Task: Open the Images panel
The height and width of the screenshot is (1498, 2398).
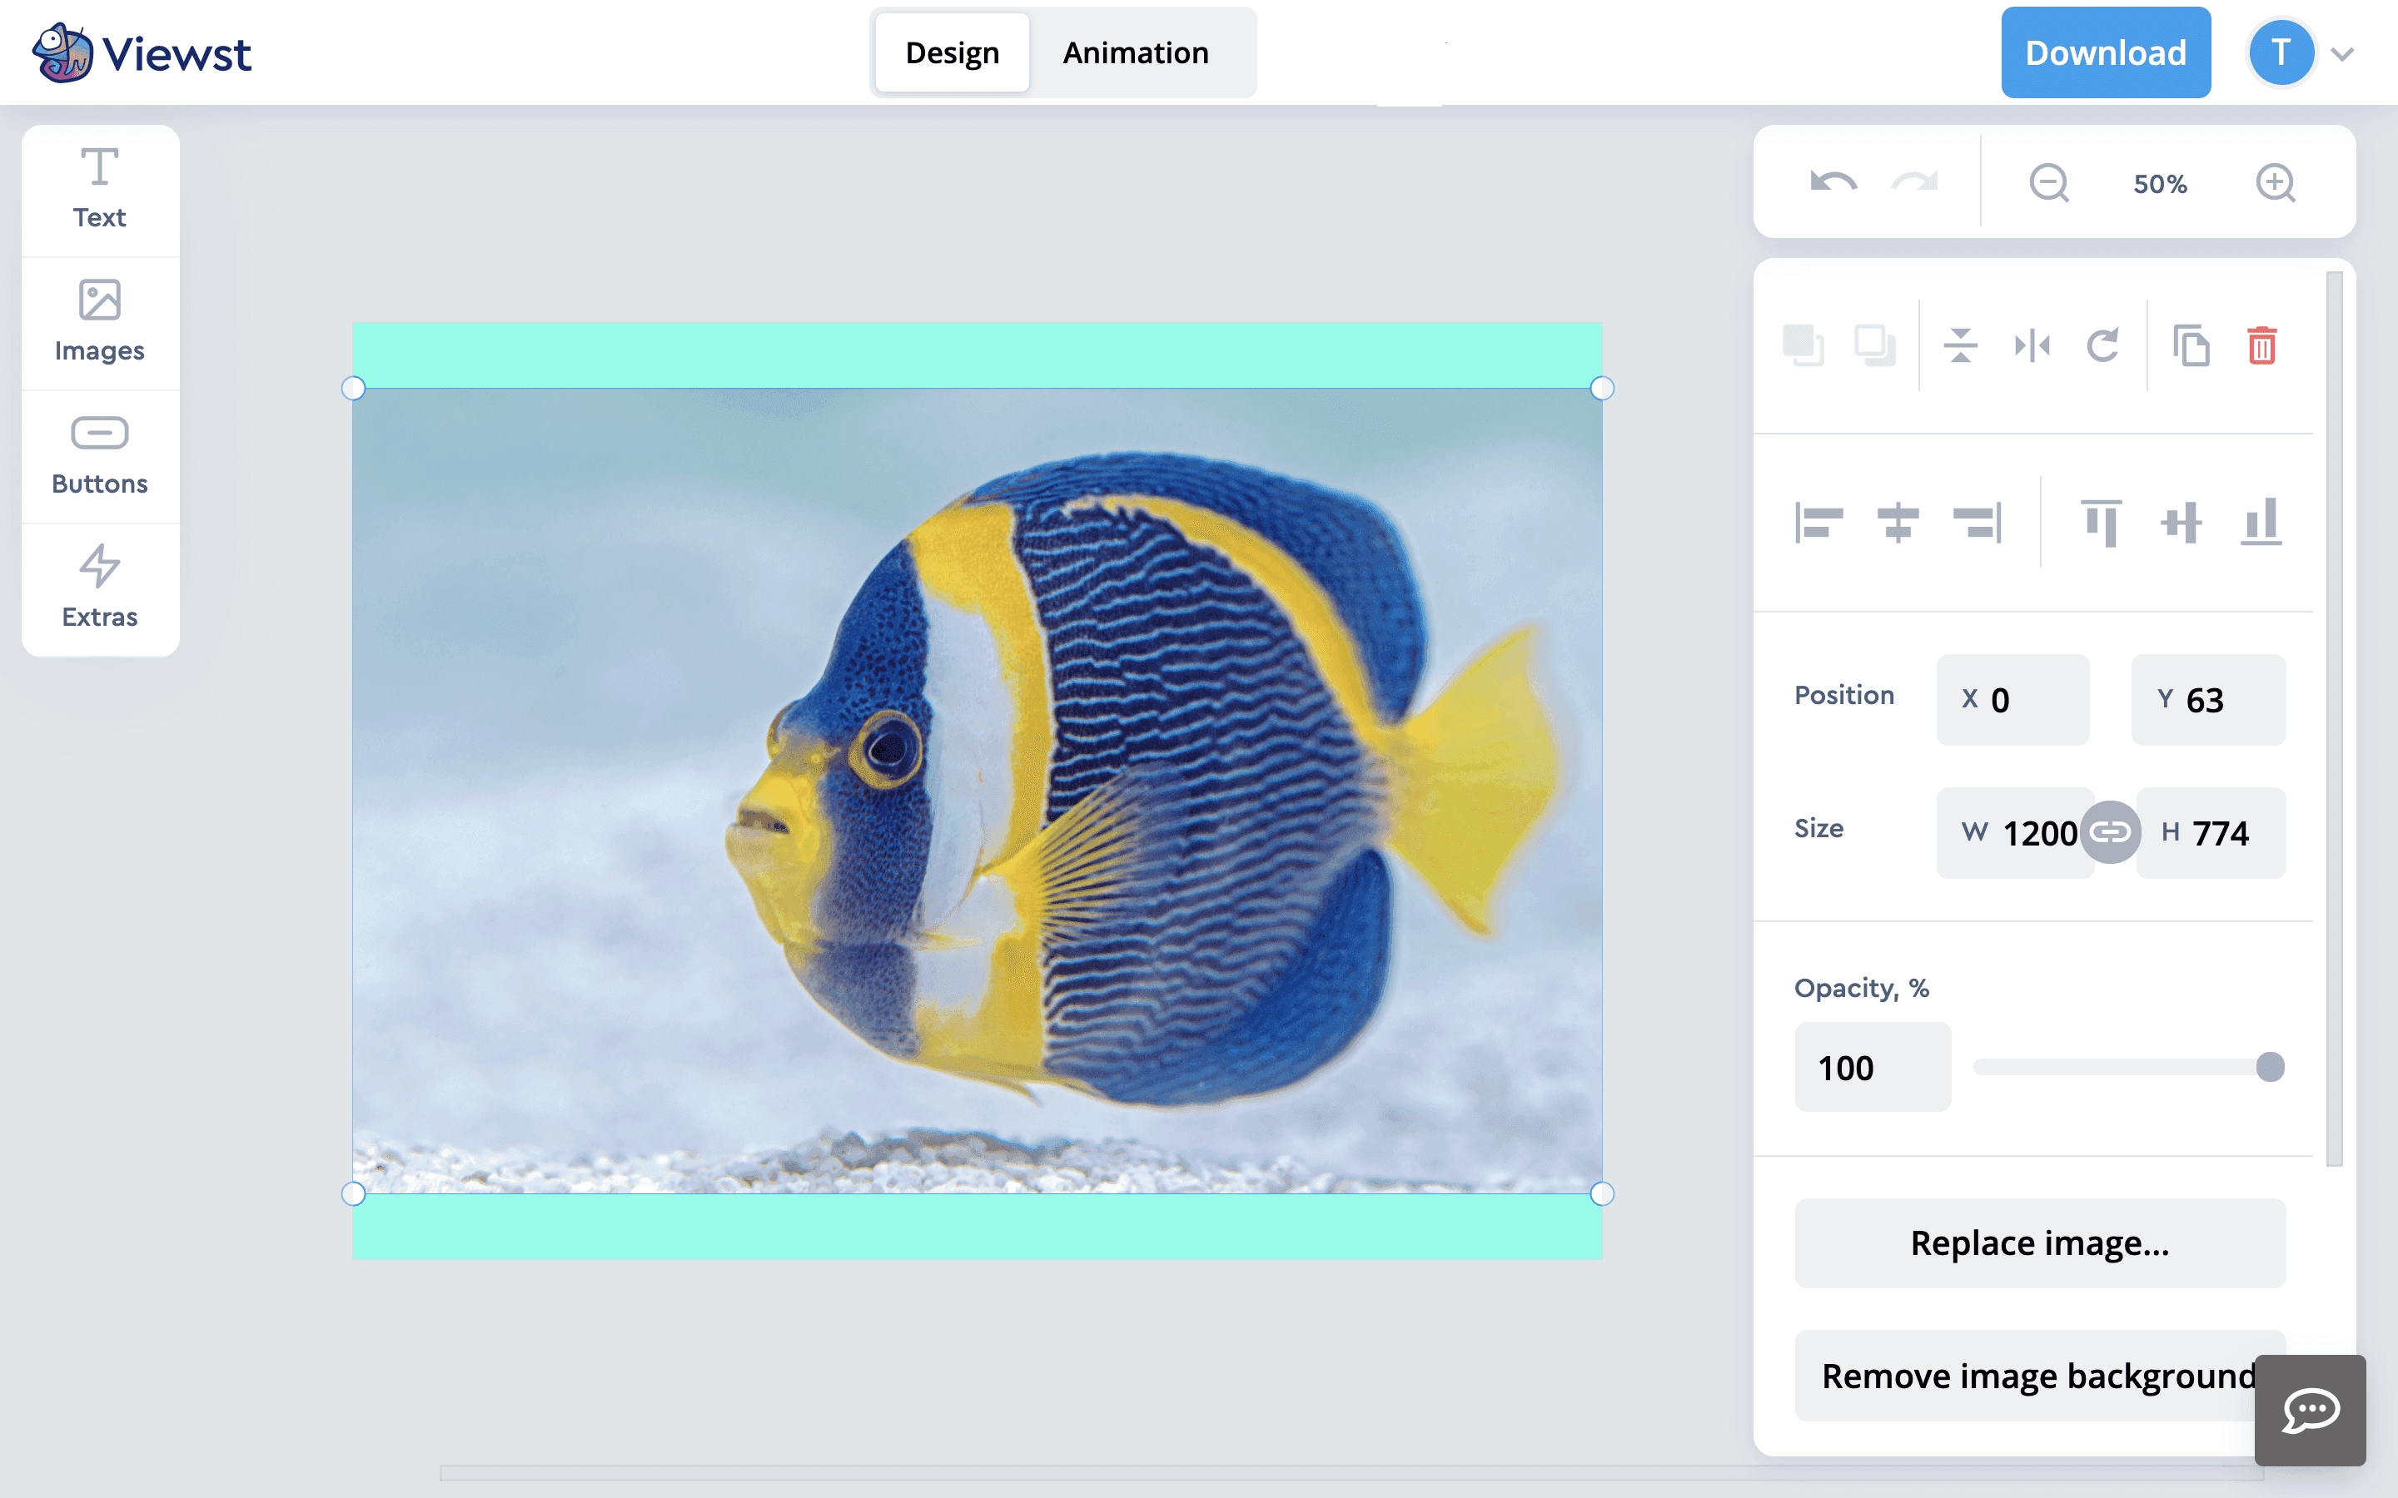Action: point(99,322)
